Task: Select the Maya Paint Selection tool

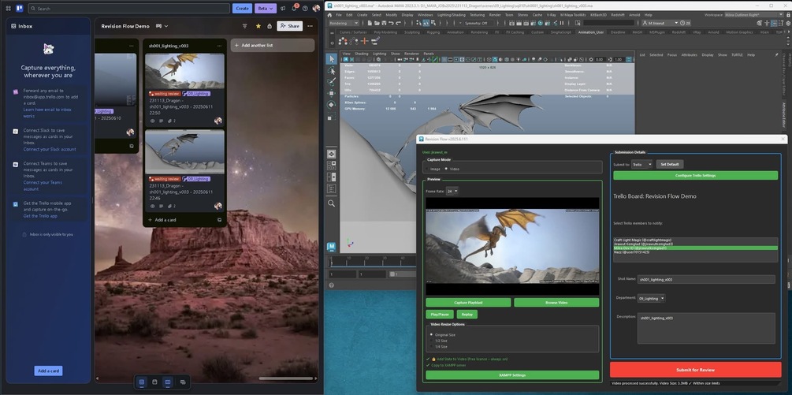Action: coord(331,82)
